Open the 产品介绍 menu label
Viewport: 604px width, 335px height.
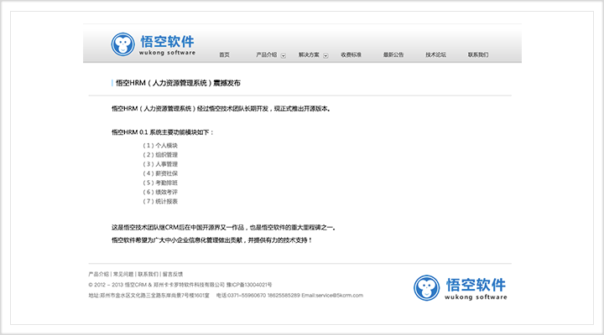[266, 55]
